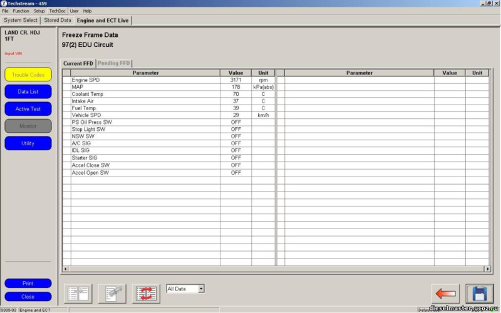The width and height of the screenshot is (501, 313).
Task: Open the TechDoc menu
Action: 58,11
